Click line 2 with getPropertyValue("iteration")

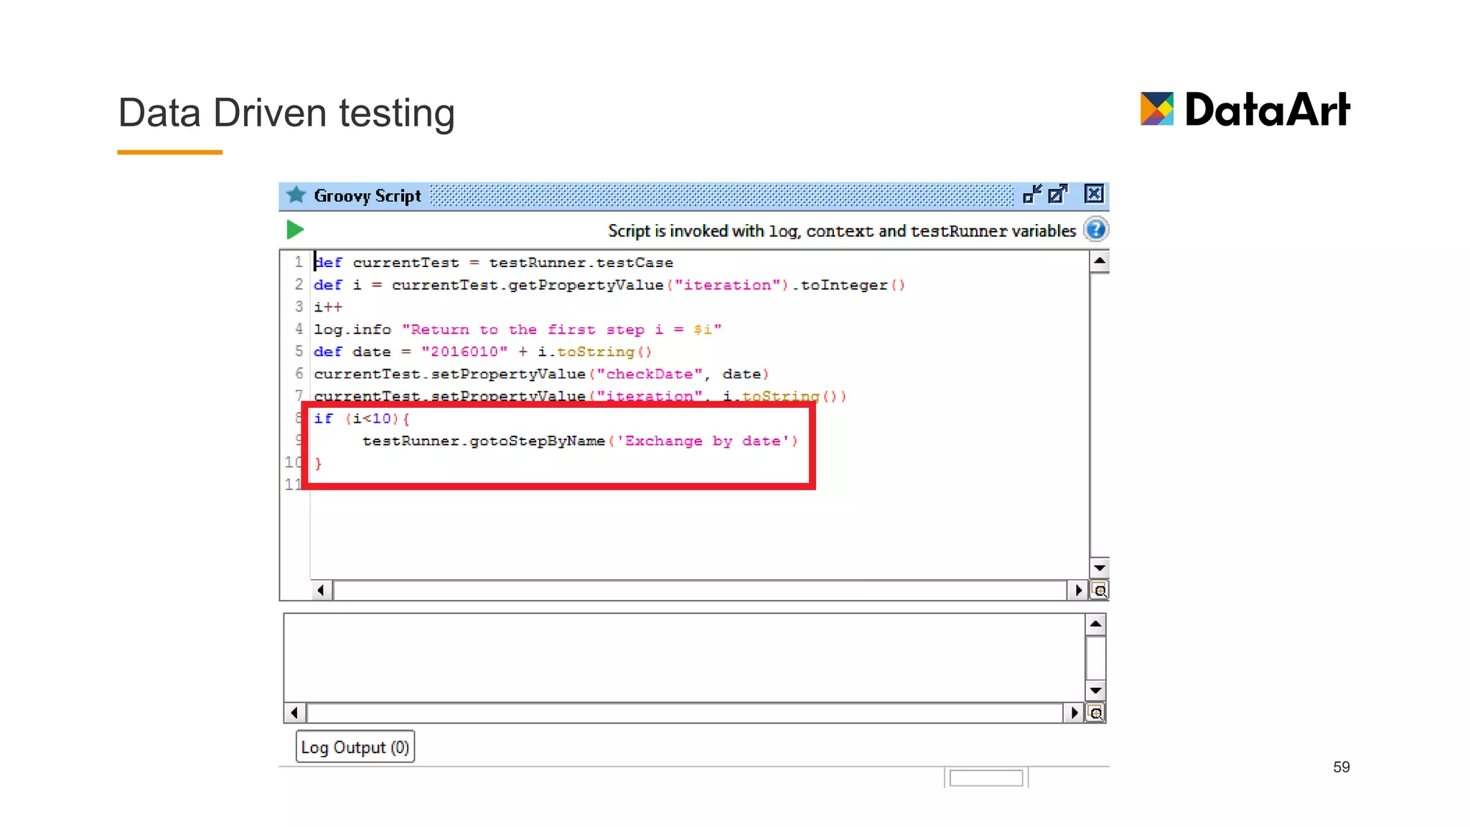[x=609, y=285]
